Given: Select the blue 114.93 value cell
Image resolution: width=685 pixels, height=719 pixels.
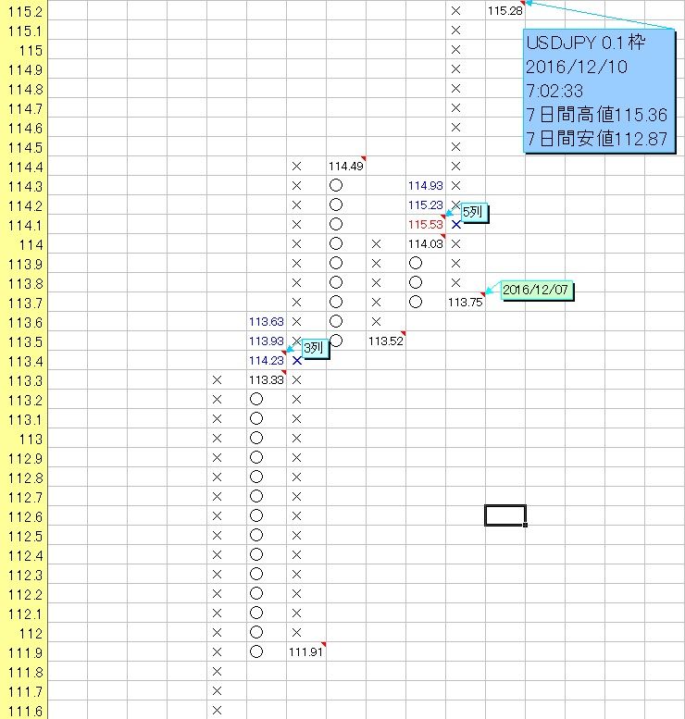Looking at the screenshot, I should point(425,186).
